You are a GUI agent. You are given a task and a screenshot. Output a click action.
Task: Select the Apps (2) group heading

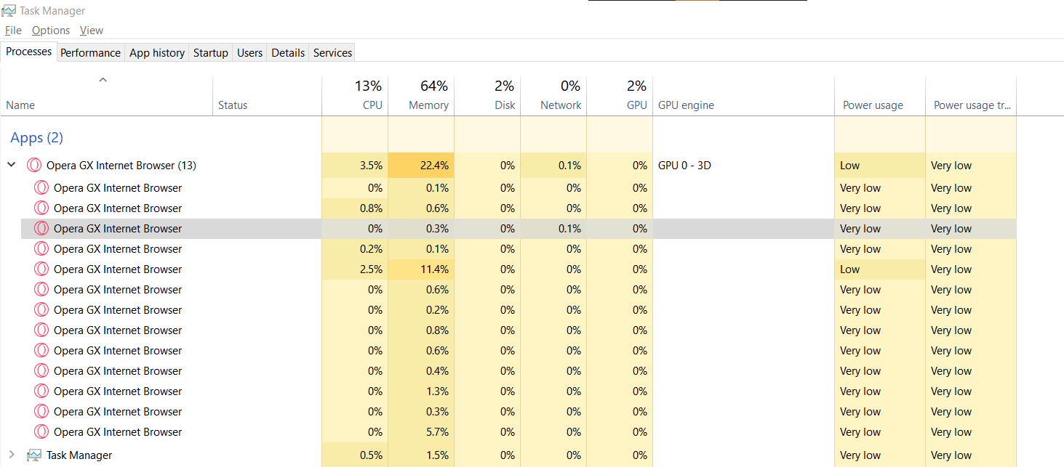point(36,138)
